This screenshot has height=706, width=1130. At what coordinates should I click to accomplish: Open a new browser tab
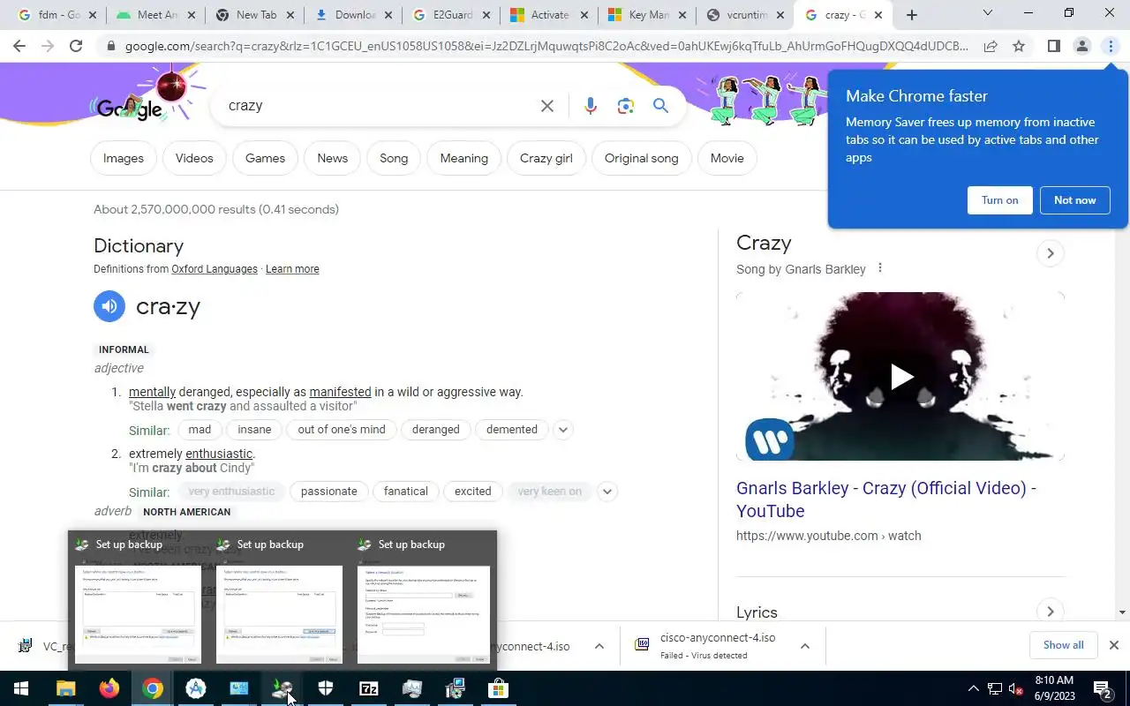pyautogui.click(x=912, y=15)
